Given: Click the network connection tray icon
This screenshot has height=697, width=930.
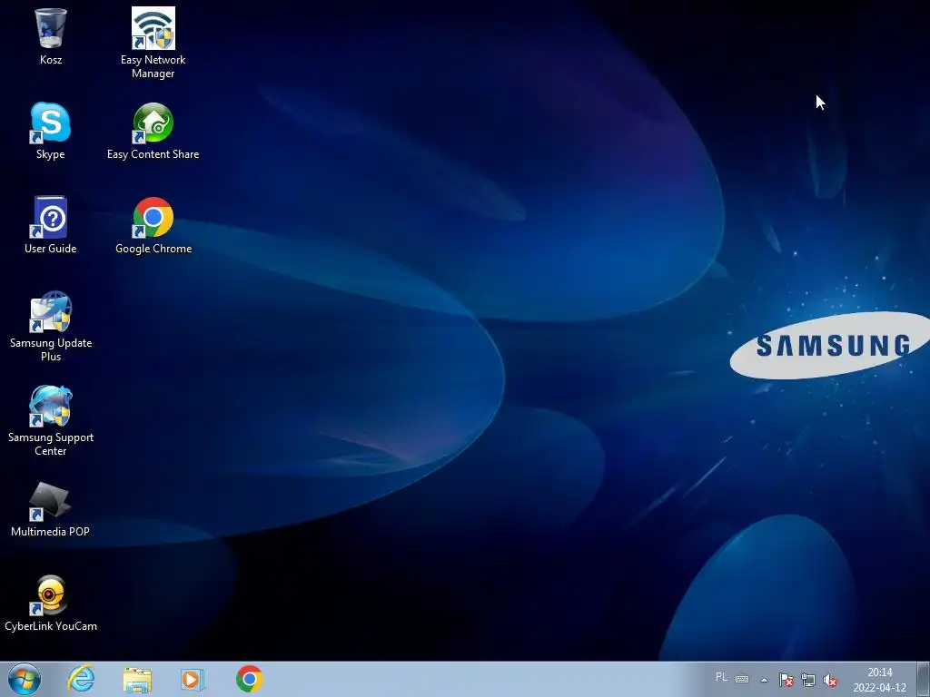Looking at the screenshot, I should [x=807, y=680].
